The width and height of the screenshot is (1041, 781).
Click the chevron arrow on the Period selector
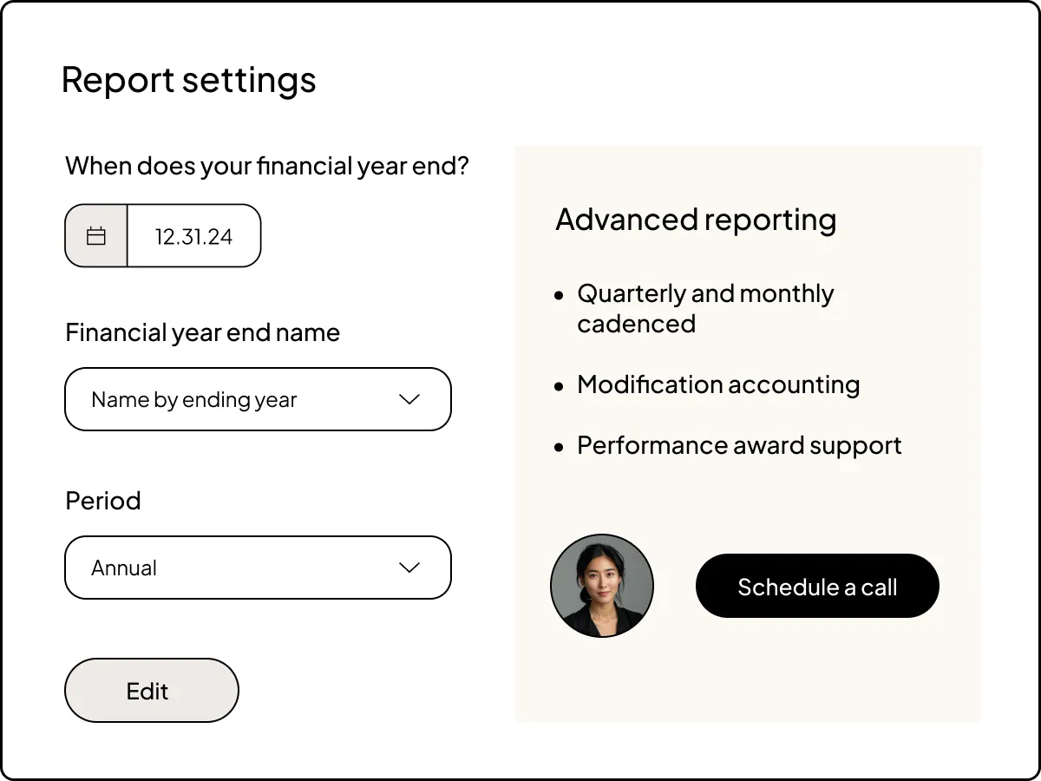(x=409, y=568)
